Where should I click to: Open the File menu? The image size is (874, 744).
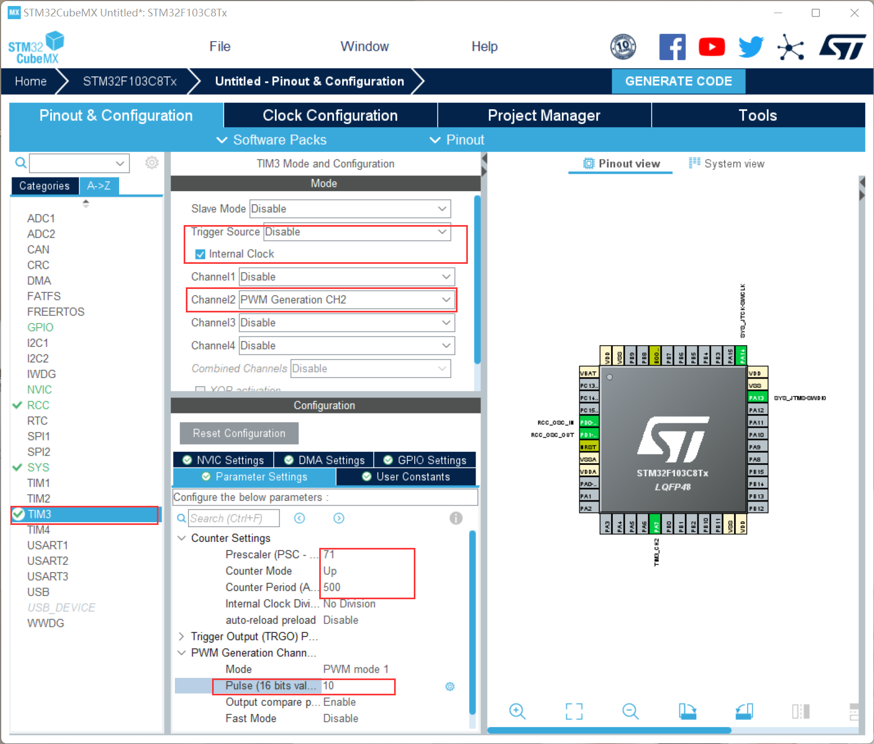[220, 46]
